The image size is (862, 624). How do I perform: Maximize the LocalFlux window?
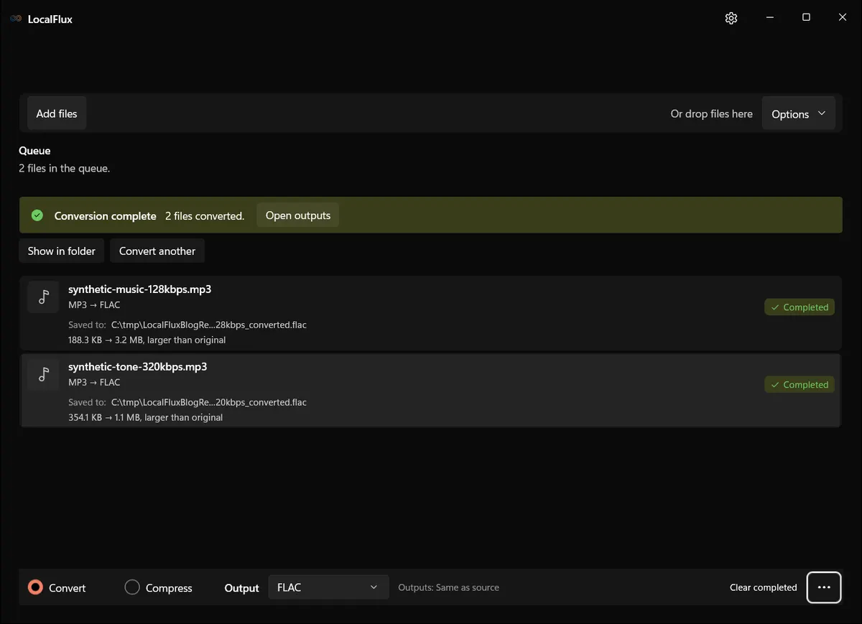[x=806, y=18]
